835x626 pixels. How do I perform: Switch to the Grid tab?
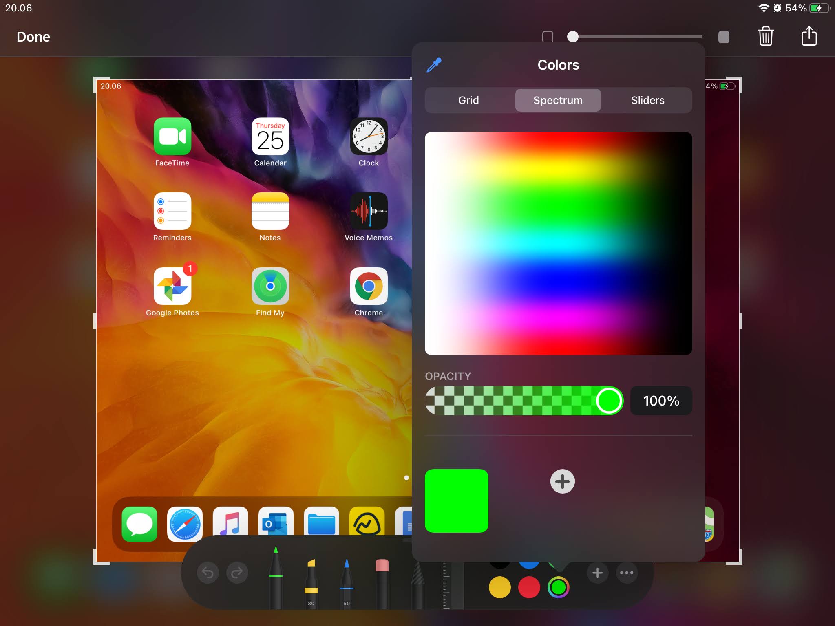[468, 100]
